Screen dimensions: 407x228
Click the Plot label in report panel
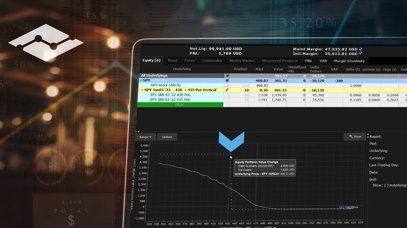[x=373, y=144]
